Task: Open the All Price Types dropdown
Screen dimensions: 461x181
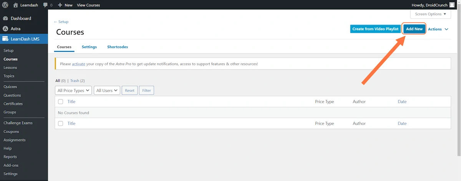Action: pos(73,90)
